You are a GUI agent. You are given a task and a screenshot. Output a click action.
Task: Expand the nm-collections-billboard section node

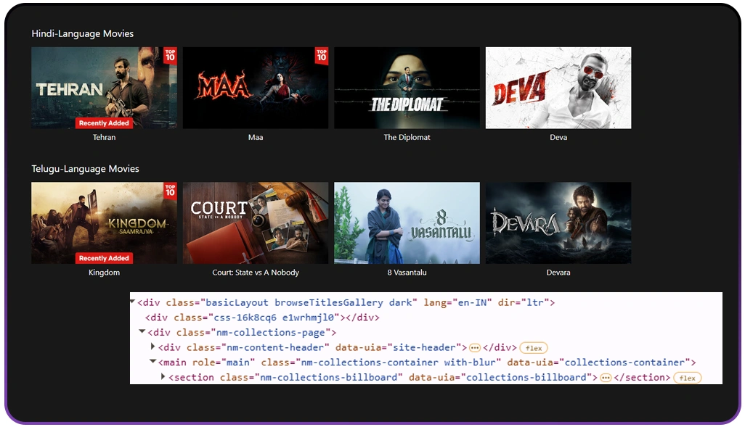click(163, 377)
